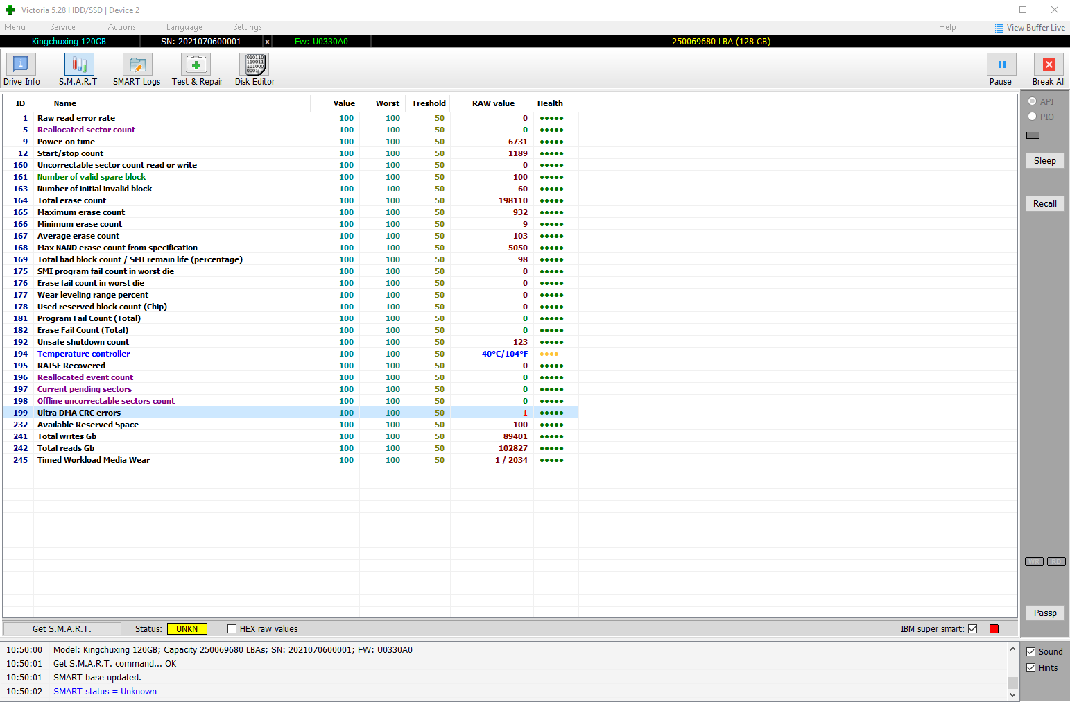This screenshot has height=702, width=1070.
Task: Select Average erase count row
Action: coord(291,236)
